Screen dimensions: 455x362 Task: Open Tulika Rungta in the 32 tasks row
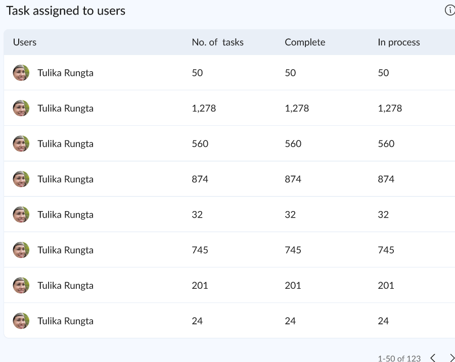(65, 215)
